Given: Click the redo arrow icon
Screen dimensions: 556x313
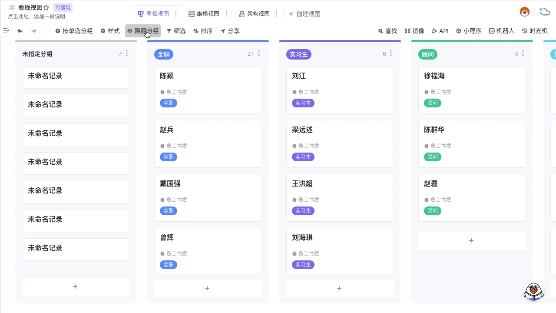Looking at the screenshot, I should [34, 31].
